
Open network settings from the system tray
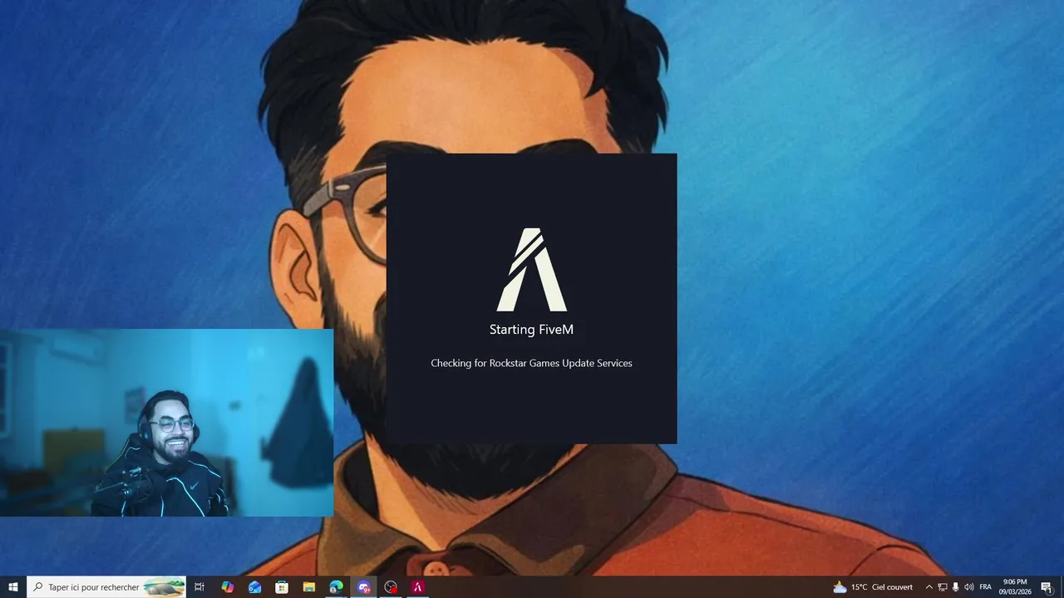point(942,587)
